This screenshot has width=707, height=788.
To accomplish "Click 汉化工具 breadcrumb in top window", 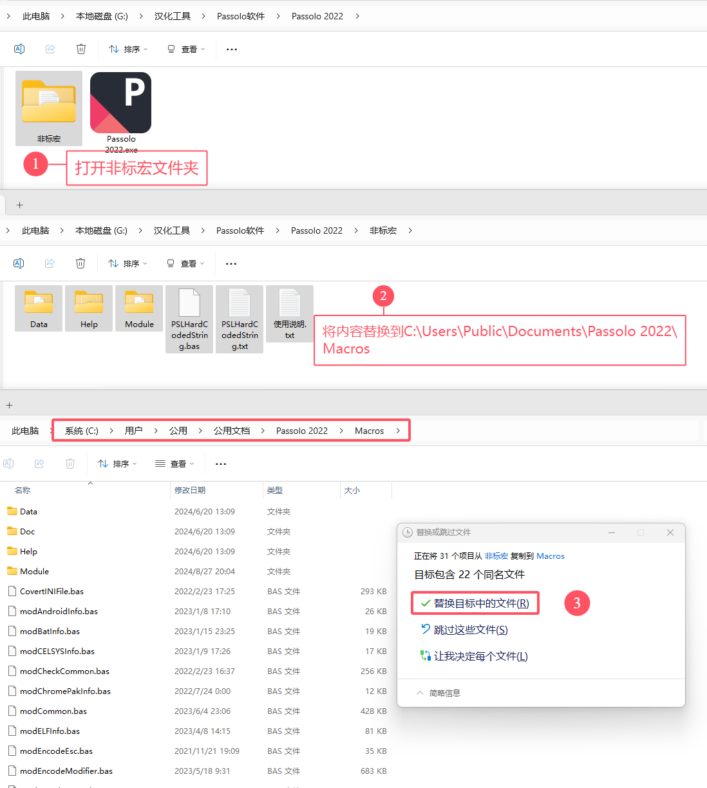I will coord(173,16).
